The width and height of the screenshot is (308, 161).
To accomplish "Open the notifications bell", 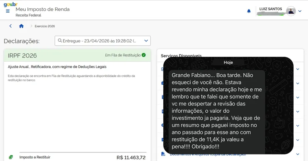I will (249, 11).
